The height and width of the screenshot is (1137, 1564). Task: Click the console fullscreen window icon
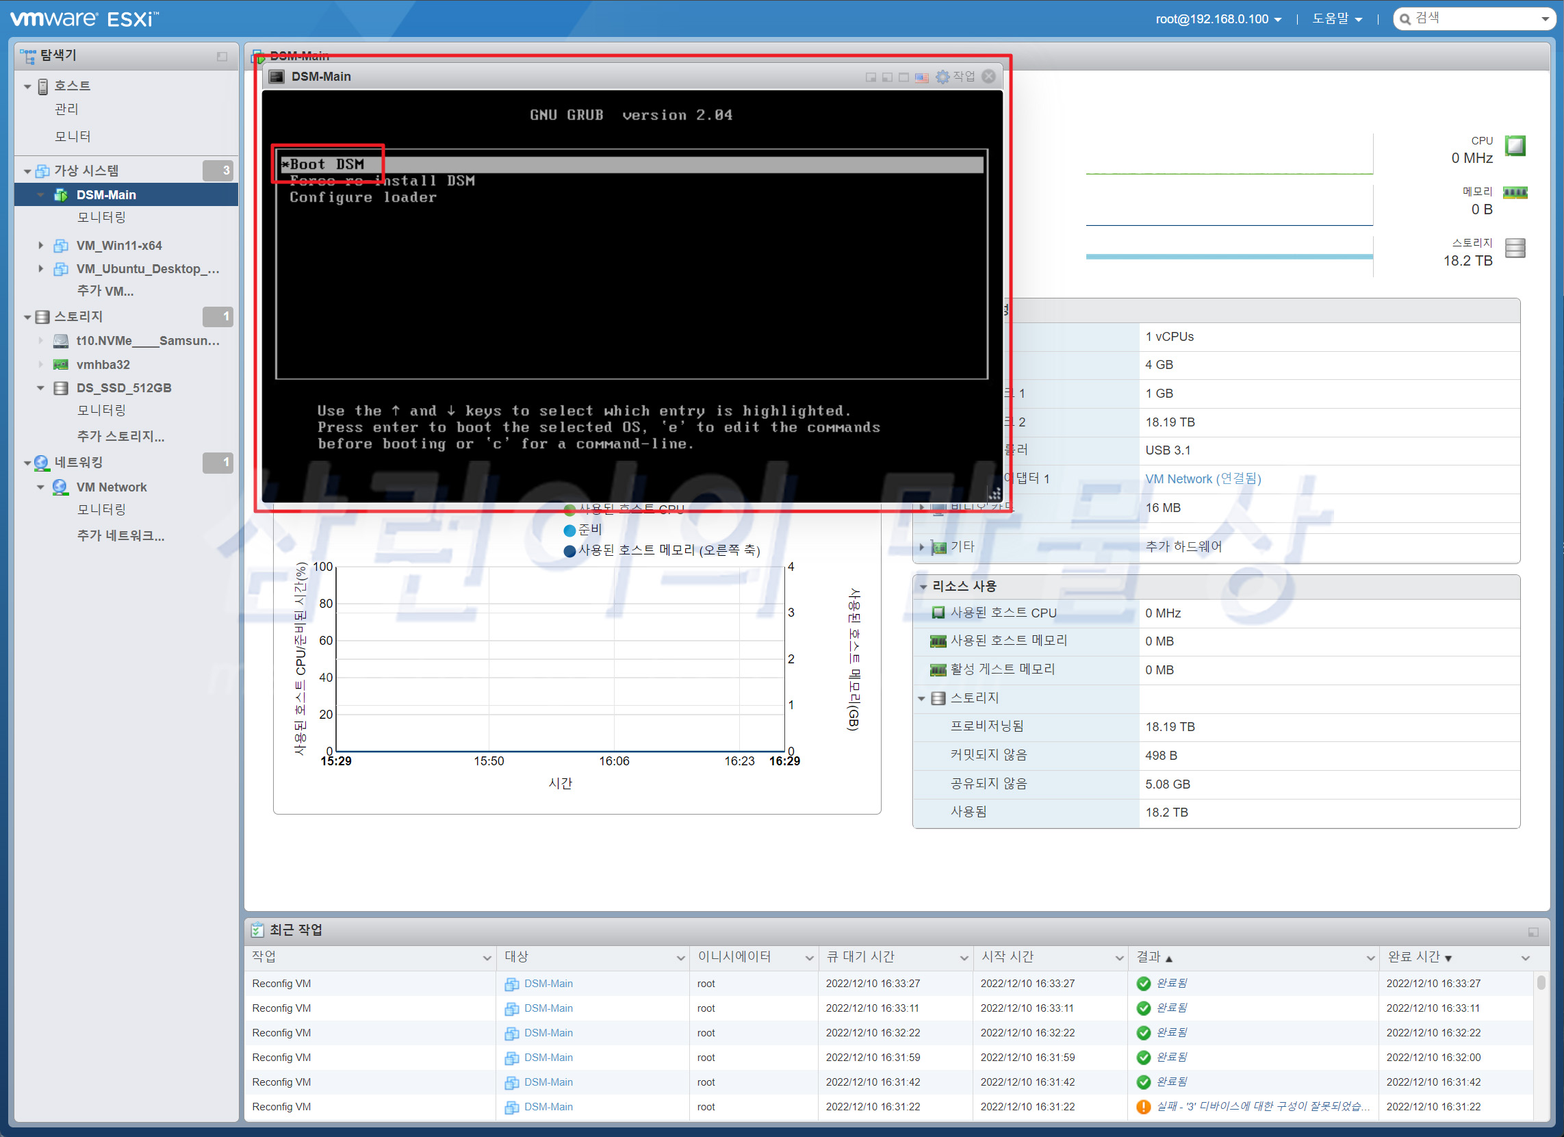pyautogui.click(x=903, y=77)
